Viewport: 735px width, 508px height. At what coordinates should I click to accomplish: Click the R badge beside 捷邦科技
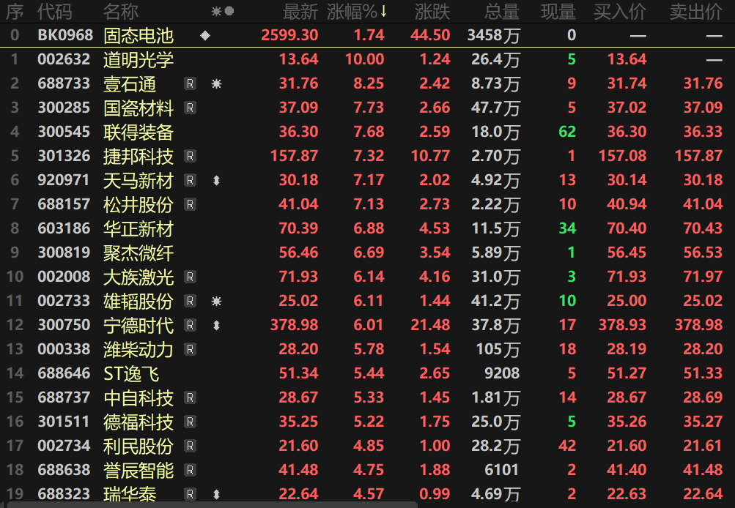(190, 157)
